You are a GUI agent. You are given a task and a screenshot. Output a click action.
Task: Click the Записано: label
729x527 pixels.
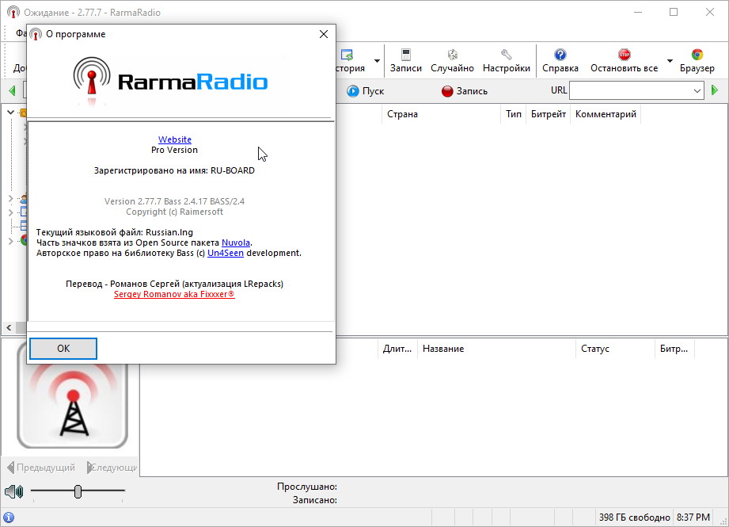[x=315, y=500]
